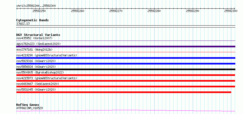
Task: Click variant label esv2747161 (Wong2012b)
Action: tap(35, 50)
